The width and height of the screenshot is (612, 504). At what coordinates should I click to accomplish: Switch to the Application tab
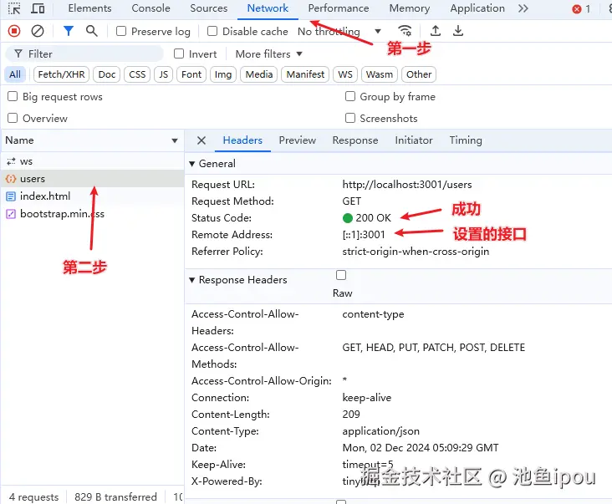(477, 8)
